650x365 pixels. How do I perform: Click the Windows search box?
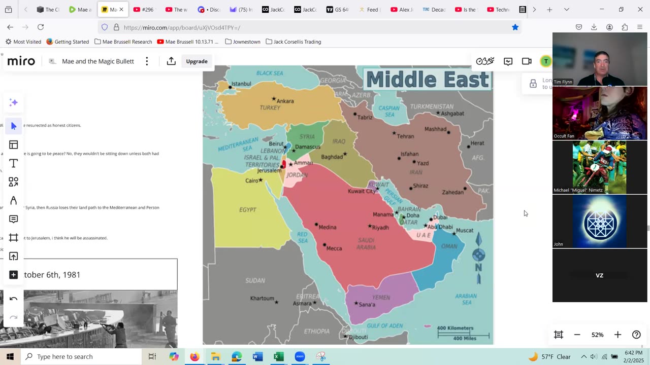coord(81,356)
